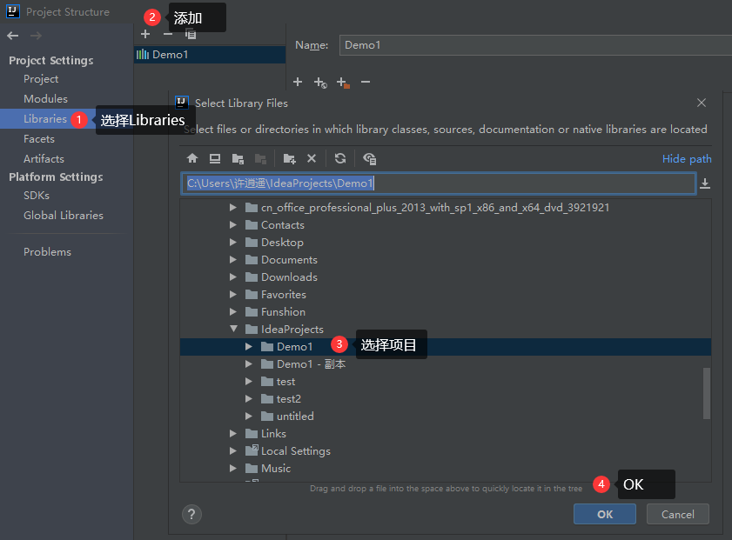
Task: Close the Select Library Files dialog
Action: [x=702, y=103]
